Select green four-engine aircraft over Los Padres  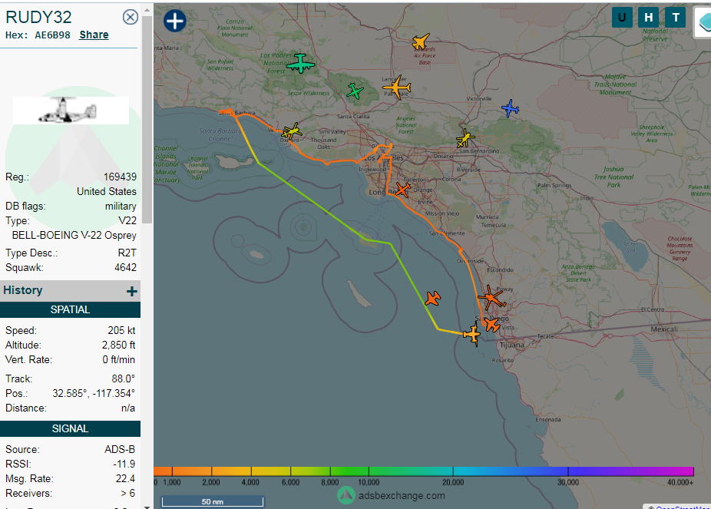300,63
